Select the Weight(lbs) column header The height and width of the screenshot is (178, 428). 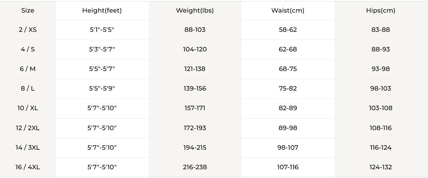(x=195, y=10)
